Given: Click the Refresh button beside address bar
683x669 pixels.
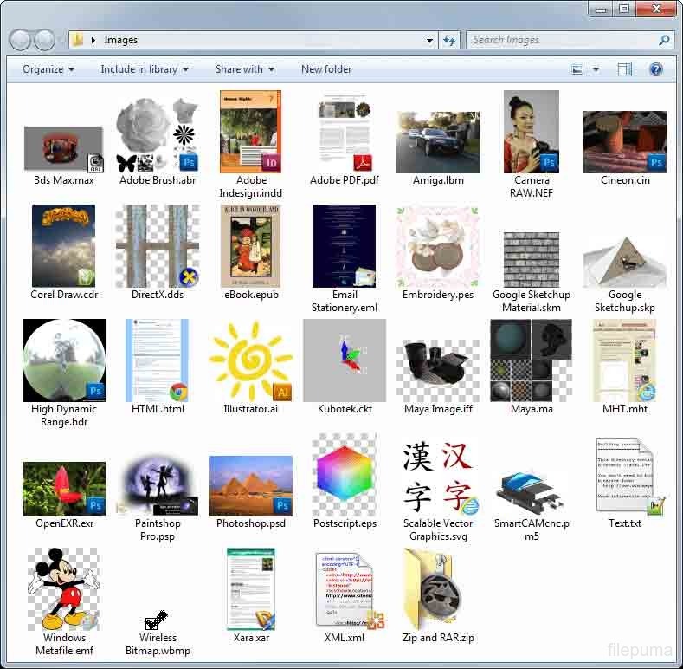Looking at the screenshot, I should (449, 40).
